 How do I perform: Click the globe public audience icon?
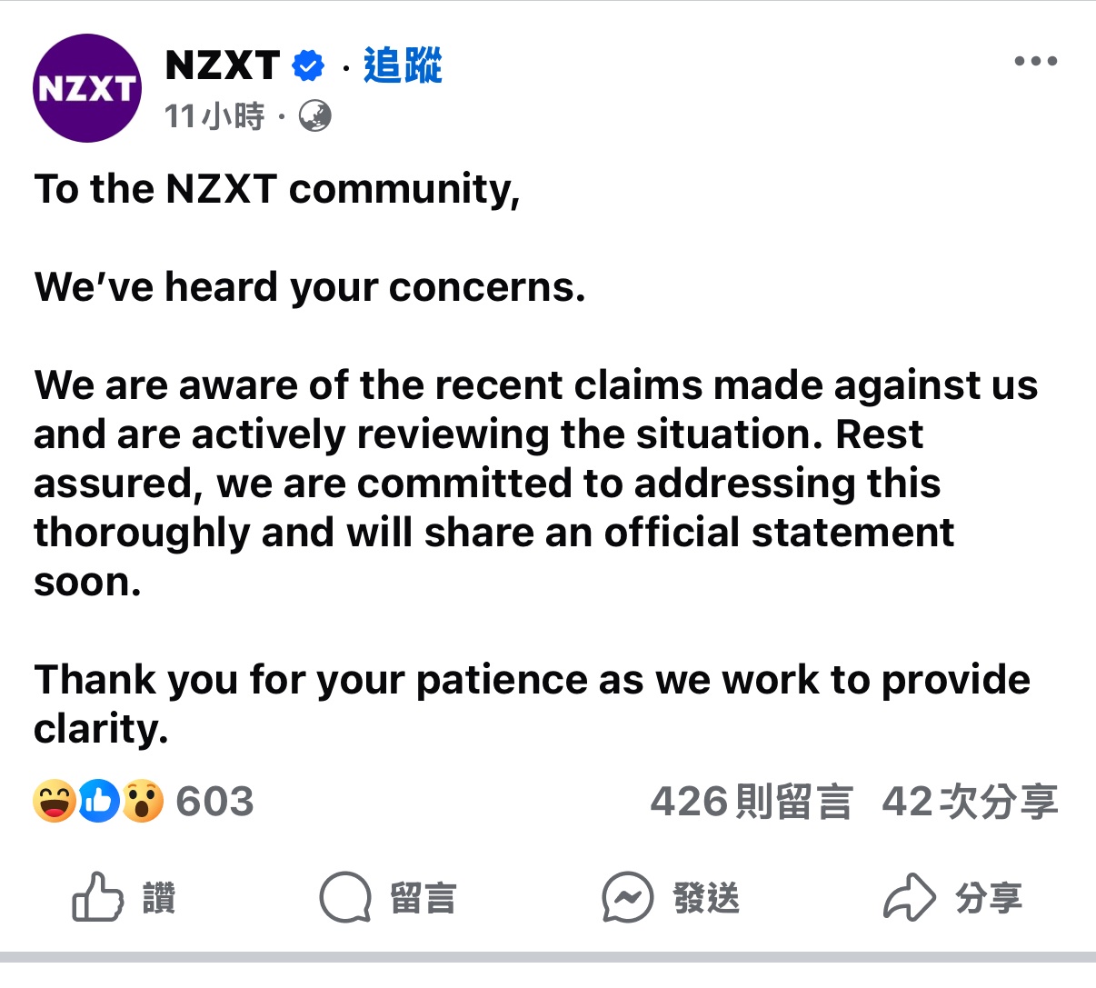[315, 116]
